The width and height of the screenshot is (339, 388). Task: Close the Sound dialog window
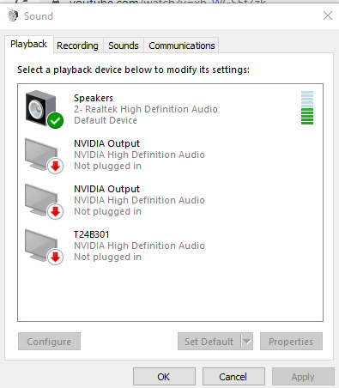tap(328, 15)
